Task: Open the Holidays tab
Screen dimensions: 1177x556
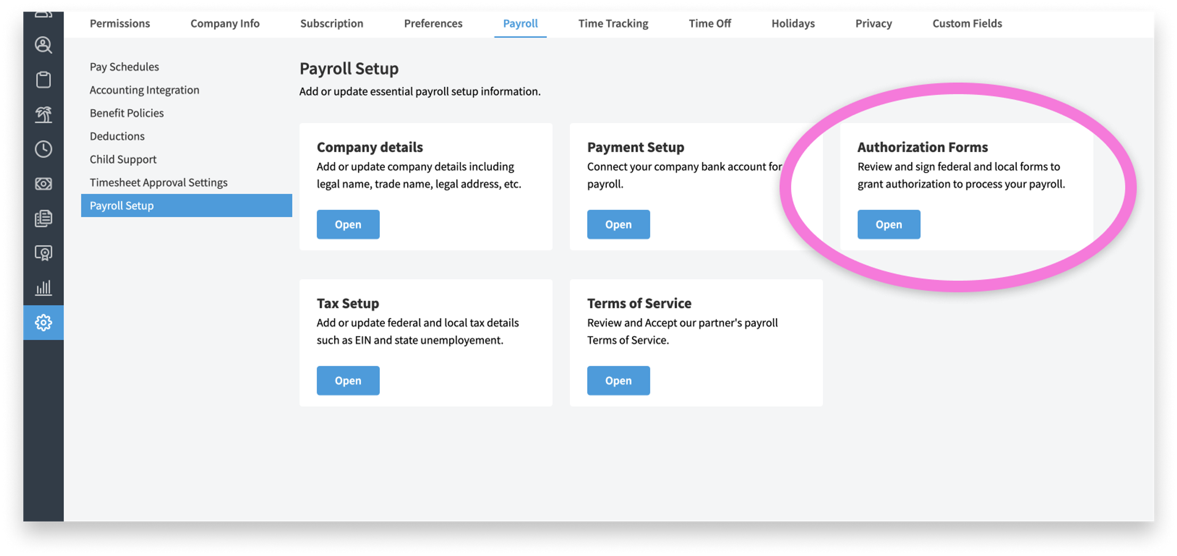Action: point(793,23)
